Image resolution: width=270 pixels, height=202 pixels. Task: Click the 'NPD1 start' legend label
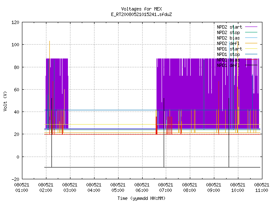[x=229, y=49]
